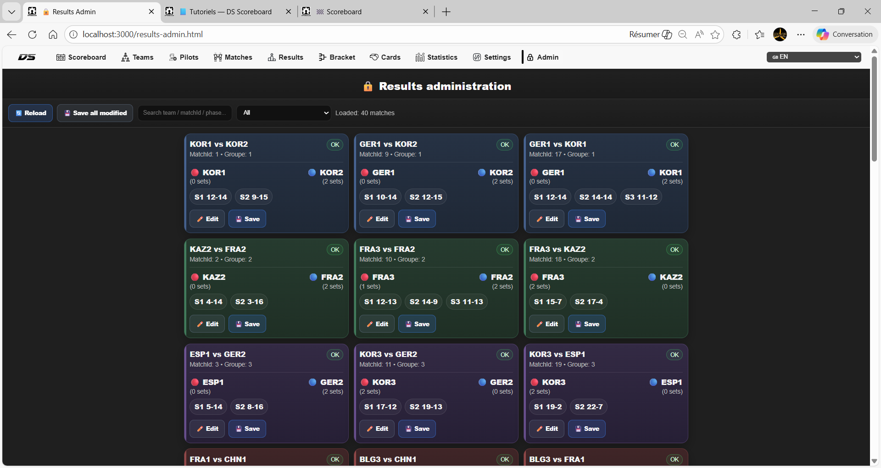
Task: Open the Statistics menu item
Action: [436, 57]
